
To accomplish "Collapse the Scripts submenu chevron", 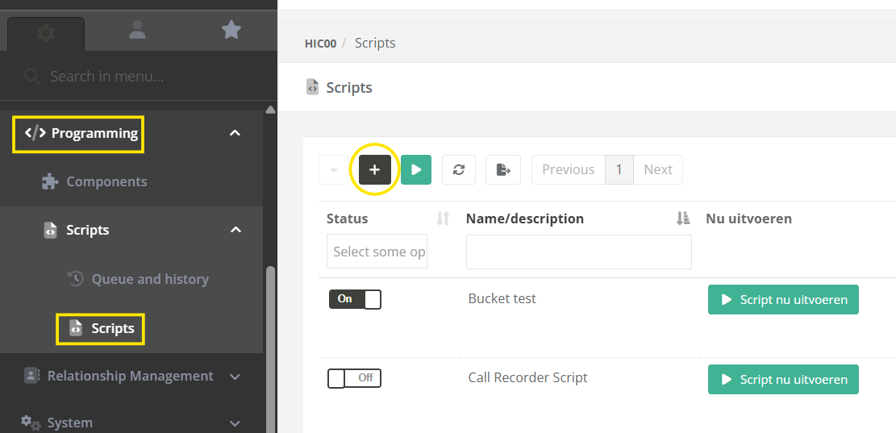I will click(235, 230).
